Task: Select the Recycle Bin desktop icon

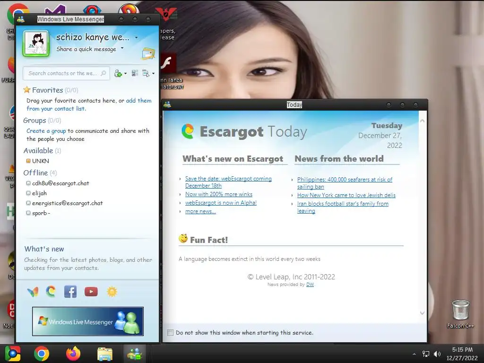Action: [460, 314]
